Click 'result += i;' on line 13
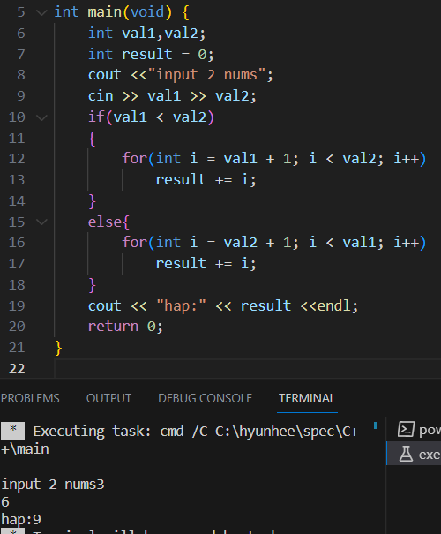Image resolution: width=441 pixels, height=534 pixels. point(206,180)
